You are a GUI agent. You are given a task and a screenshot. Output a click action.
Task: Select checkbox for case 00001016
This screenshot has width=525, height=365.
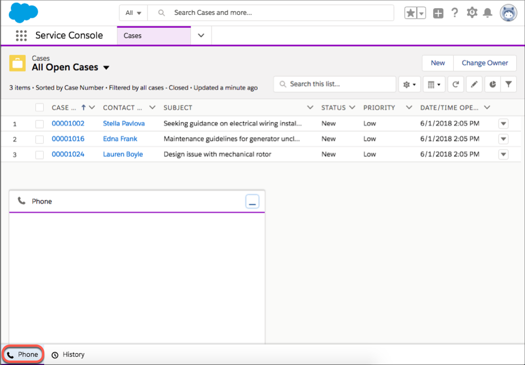click(39, 139)
